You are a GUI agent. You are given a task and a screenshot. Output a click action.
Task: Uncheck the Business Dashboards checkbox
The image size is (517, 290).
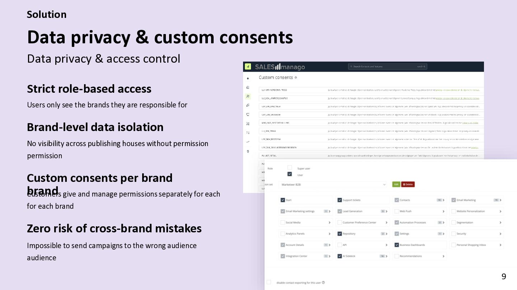tap(397, 245)
